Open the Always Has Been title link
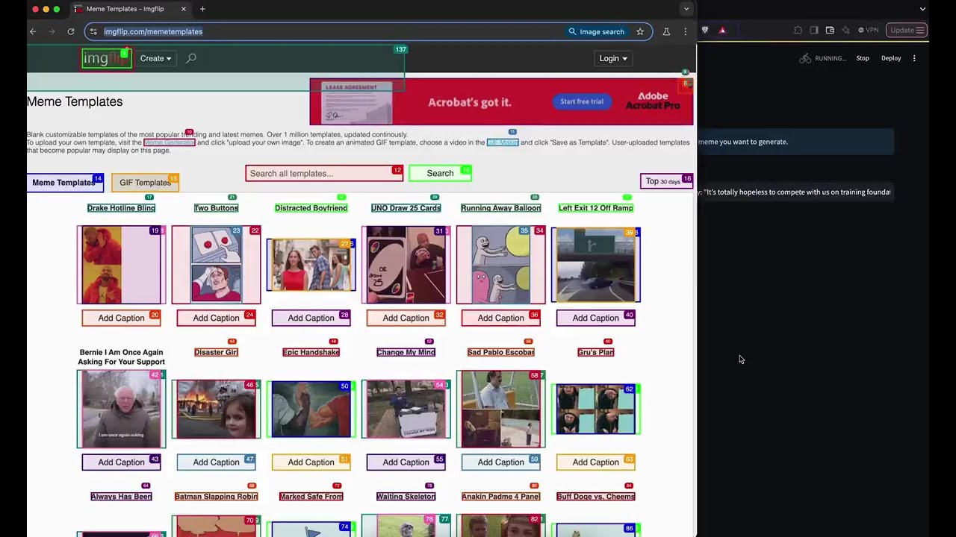Image resolution: width=956 pixels, height=537 pixels. [121, 497]
